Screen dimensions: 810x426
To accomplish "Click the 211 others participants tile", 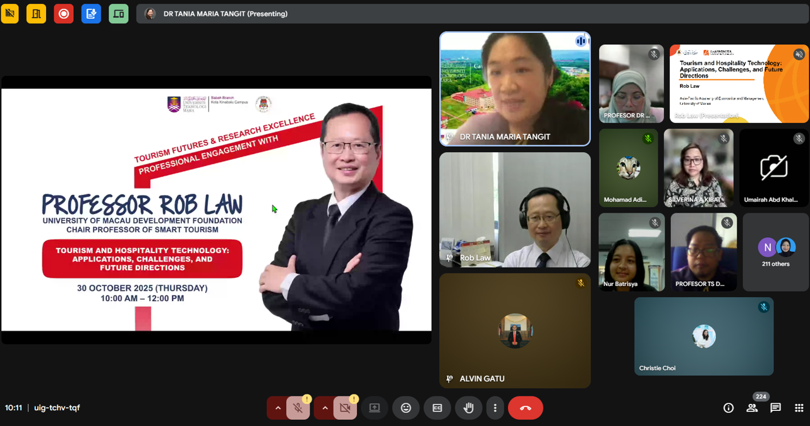I will 775,252.
